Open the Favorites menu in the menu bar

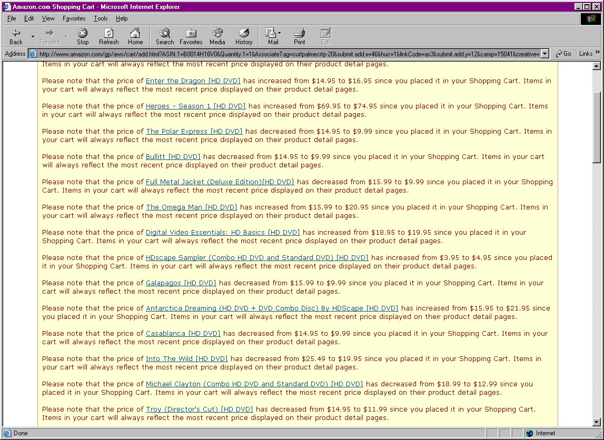click(x=74, y=18)
